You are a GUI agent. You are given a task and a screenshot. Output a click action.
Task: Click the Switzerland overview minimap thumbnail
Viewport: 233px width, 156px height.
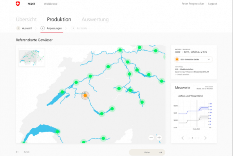(x=31, y=57)
